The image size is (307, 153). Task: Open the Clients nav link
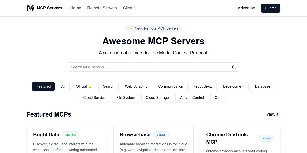129,8
